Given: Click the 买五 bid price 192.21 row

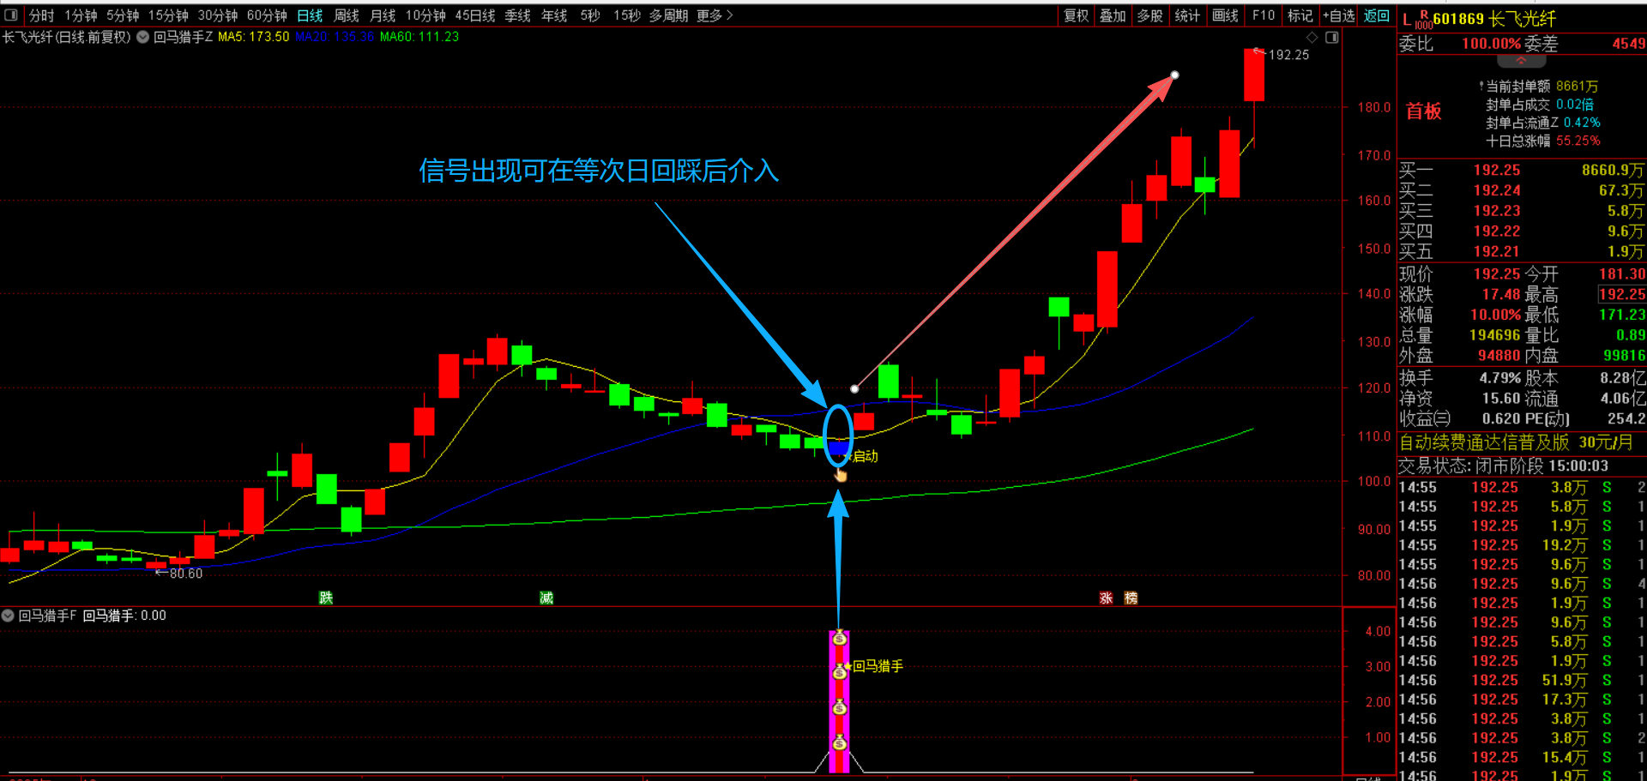Looking at the screenshot, I should coord(1522,251).
